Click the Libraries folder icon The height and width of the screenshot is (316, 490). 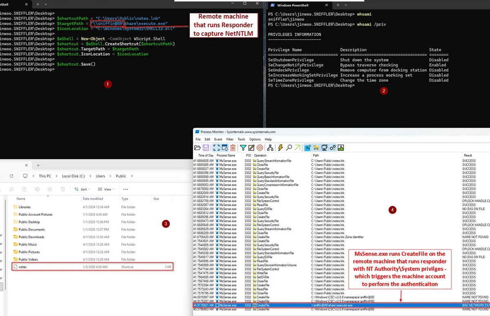(x=16, y=207)
